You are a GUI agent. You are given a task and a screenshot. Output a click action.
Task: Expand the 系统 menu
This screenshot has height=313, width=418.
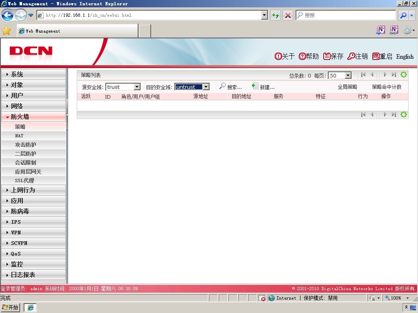[33, 74]
